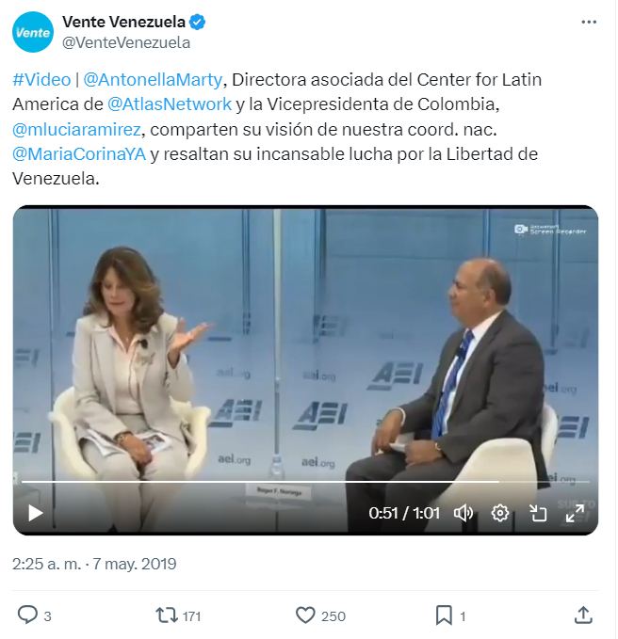
Task: Play the video
Action: pyautogui.click(x=36, y=513)
